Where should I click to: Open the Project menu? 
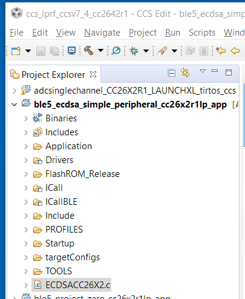click(143, 33)
